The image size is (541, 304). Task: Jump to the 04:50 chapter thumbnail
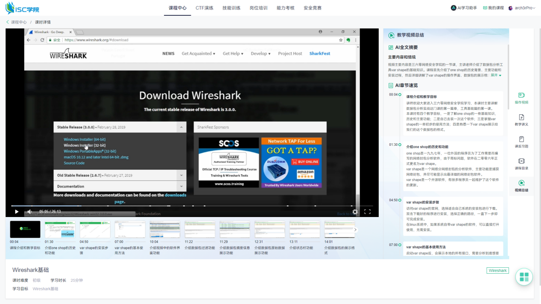click(x=95, y=230)
